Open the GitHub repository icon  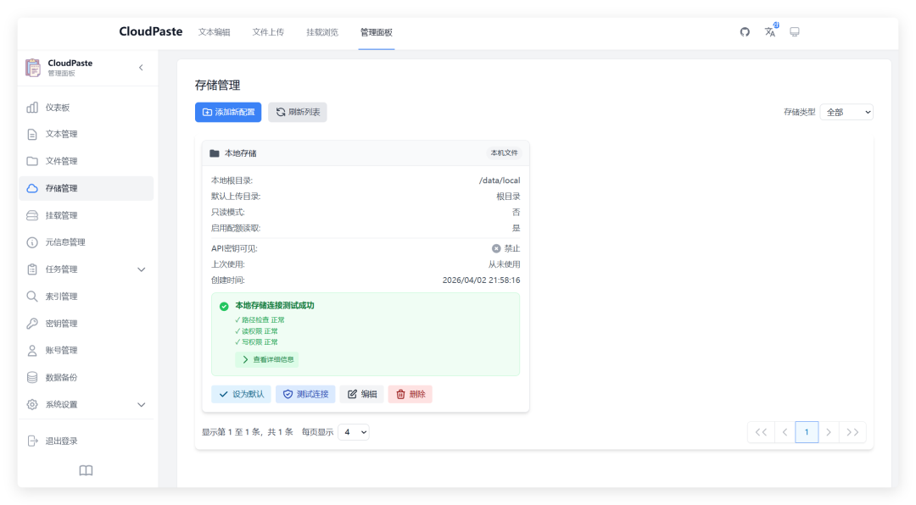coord(745,32)
